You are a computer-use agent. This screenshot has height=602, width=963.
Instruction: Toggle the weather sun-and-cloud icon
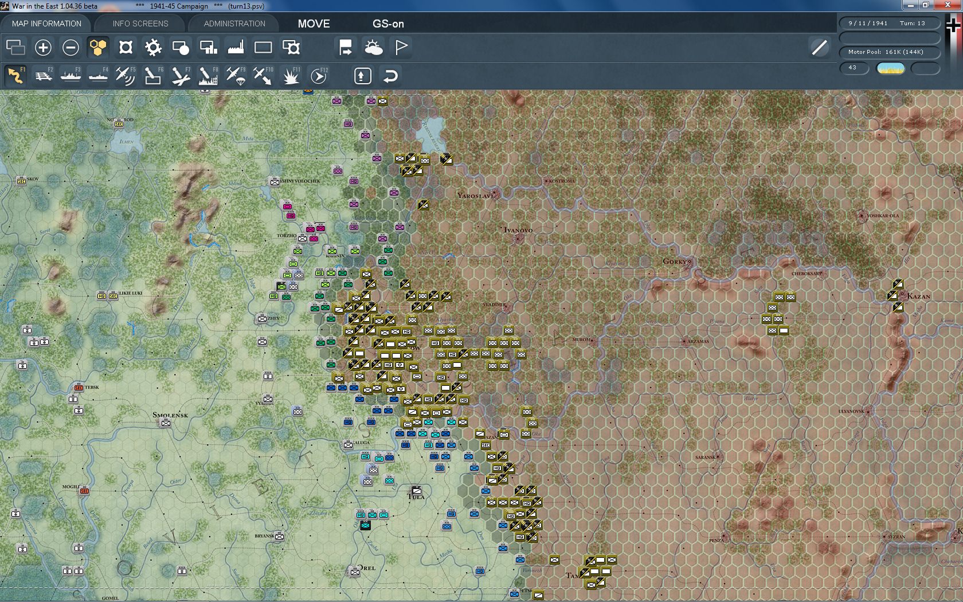pyautogui.click(x=373, y=47)
